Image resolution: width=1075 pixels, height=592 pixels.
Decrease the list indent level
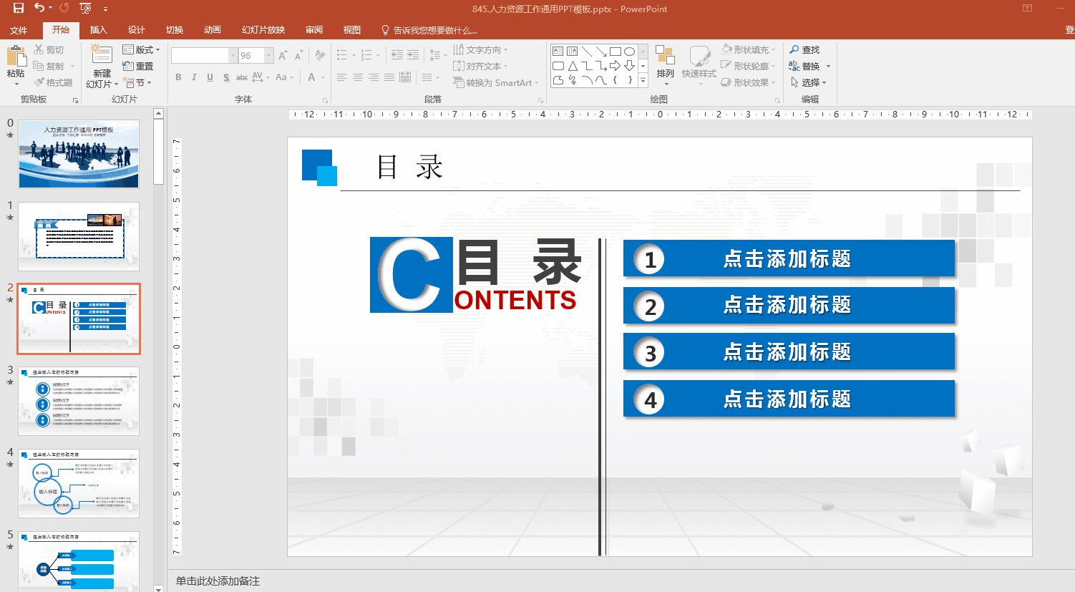(397, 55)
